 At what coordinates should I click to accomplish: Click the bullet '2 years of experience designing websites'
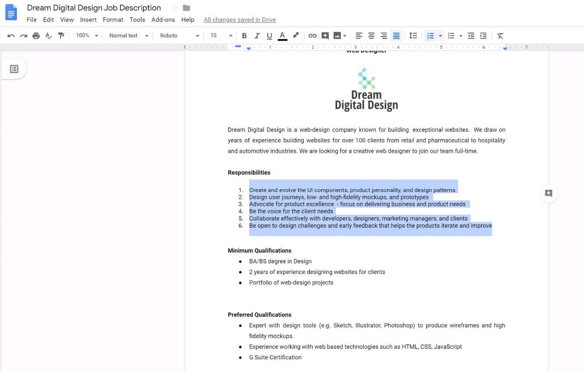click(317, 272)
